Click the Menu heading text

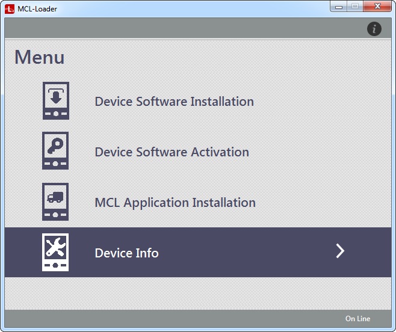[x=40, y=57]
